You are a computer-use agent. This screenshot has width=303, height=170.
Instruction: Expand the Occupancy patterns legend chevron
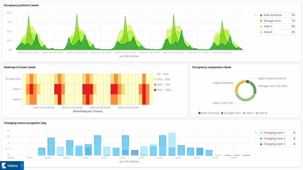(256, 15)
